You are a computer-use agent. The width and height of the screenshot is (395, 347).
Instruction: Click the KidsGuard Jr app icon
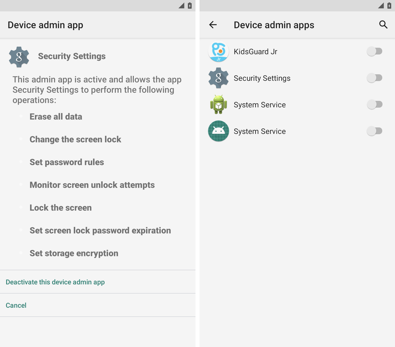tap(218, 52)
